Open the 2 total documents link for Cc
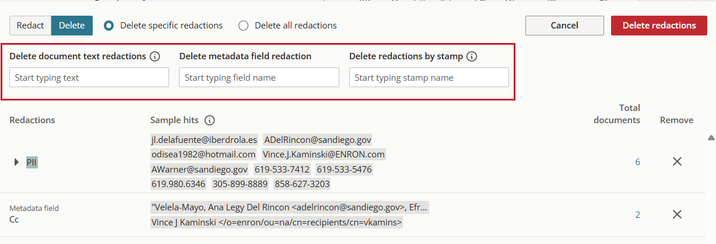The image size is (716, 244). [x=637, y=214]
